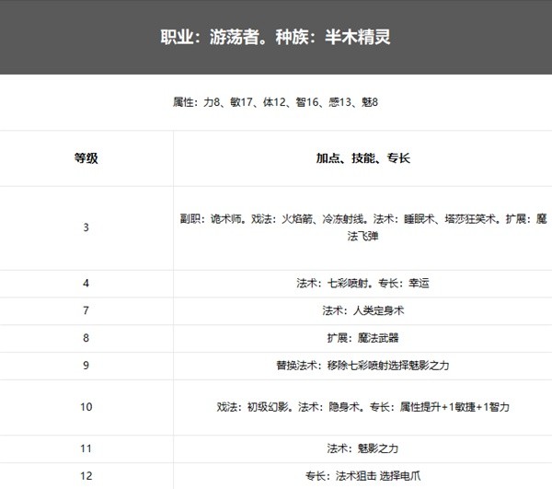Select the cell '替换法术：移除七彩喷射选择魅影之力'
Screen dimensions: 552x489
(363, 366)
